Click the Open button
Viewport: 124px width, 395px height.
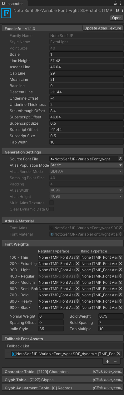[x=117, y=18]
